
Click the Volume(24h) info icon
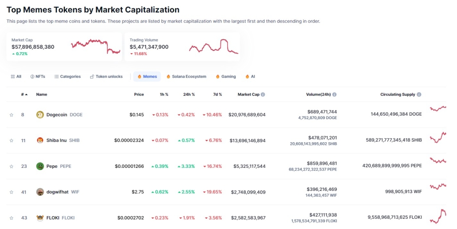(335, 94)
